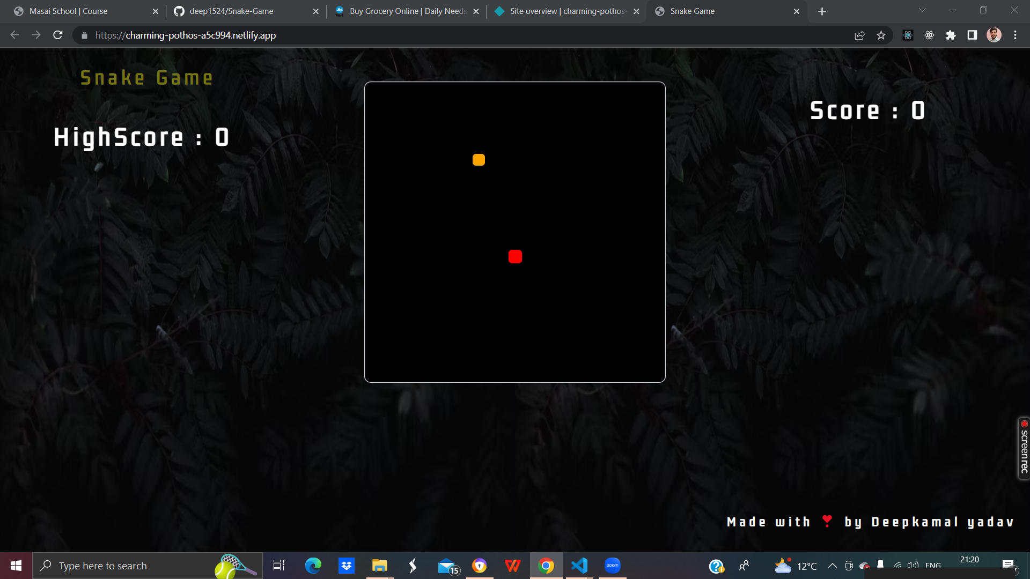Open Chrome's three-dot menu
Screen dimensions: 1030x579
click(x=1016, y=35)
